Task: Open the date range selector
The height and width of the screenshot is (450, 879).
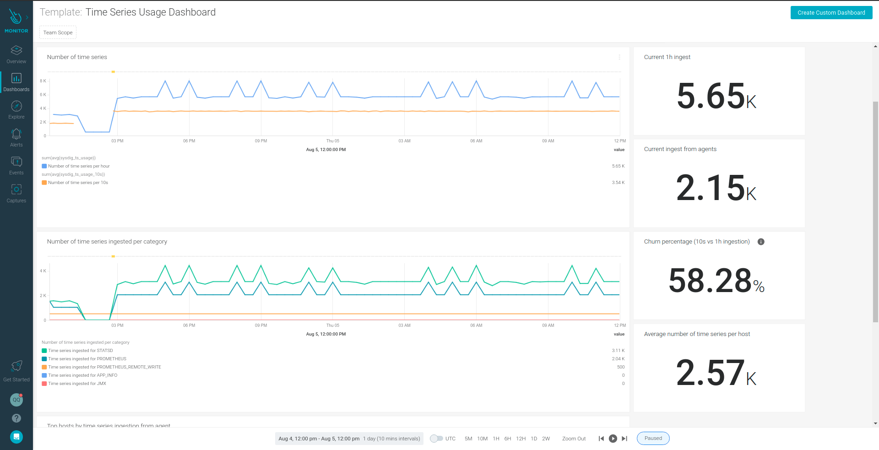Action: click(x=349, y=438)
